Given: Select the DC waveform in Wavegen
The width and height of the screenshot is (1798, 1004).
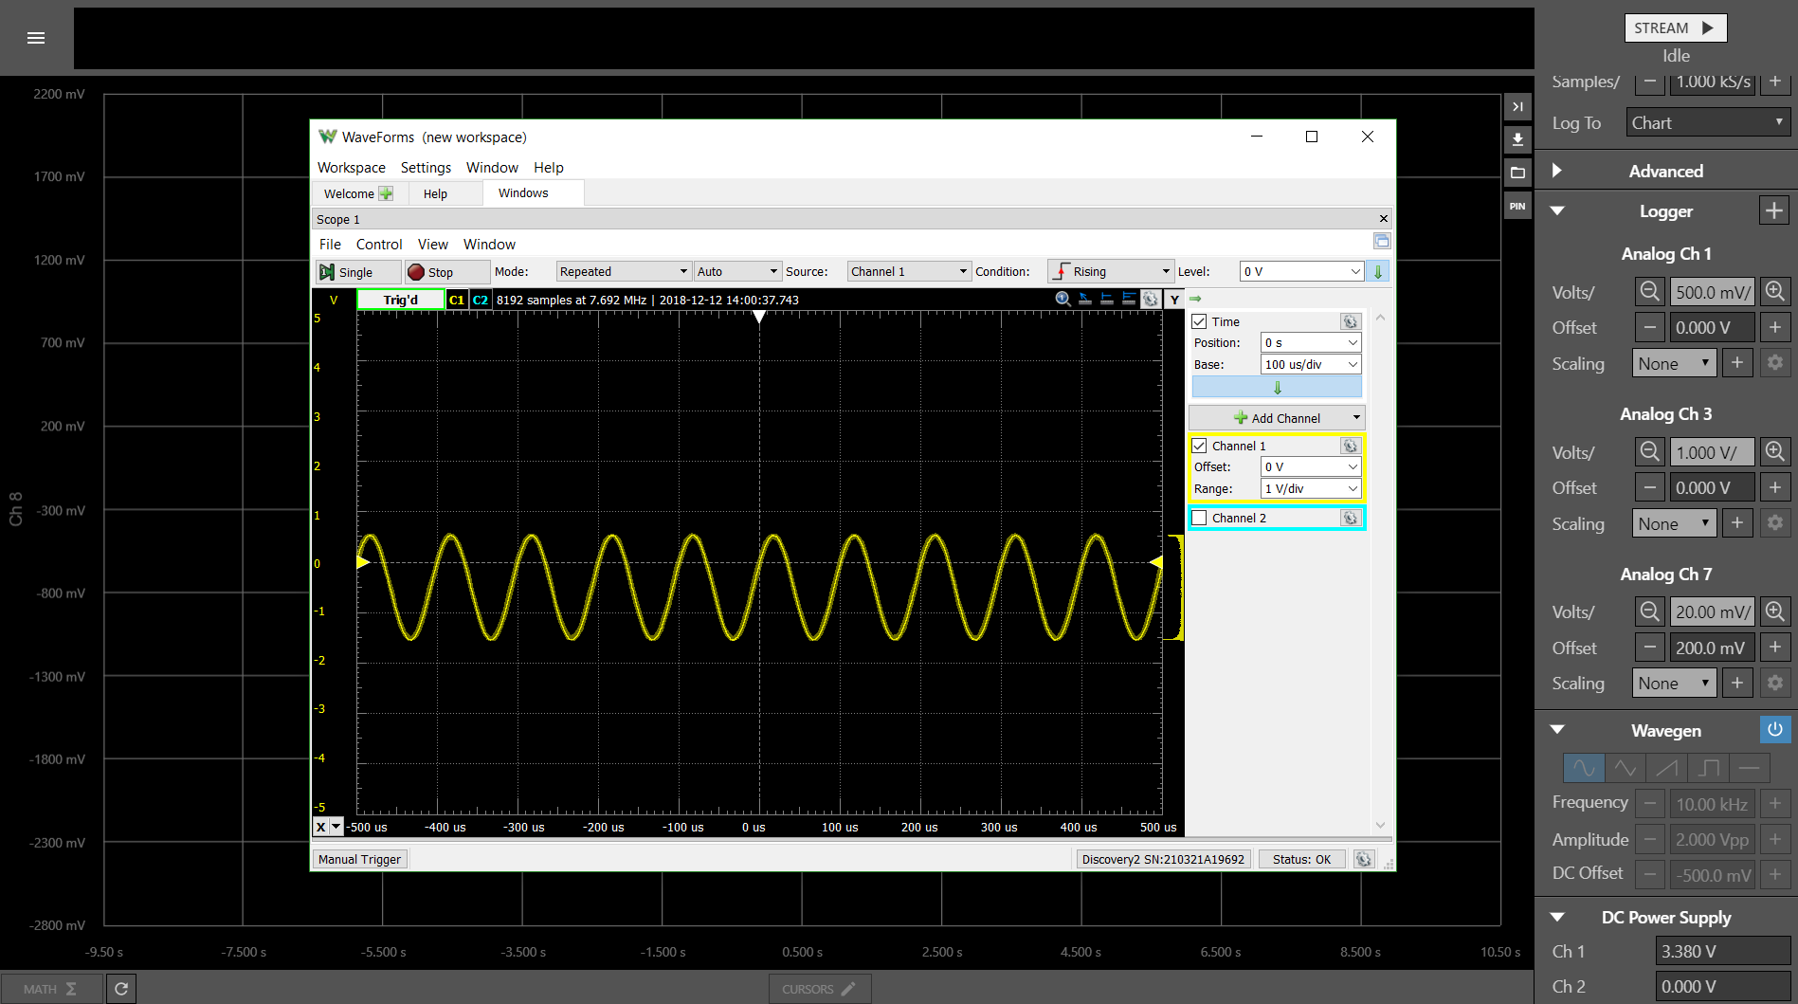Looking at the screenshot, I should (1750, 768).
